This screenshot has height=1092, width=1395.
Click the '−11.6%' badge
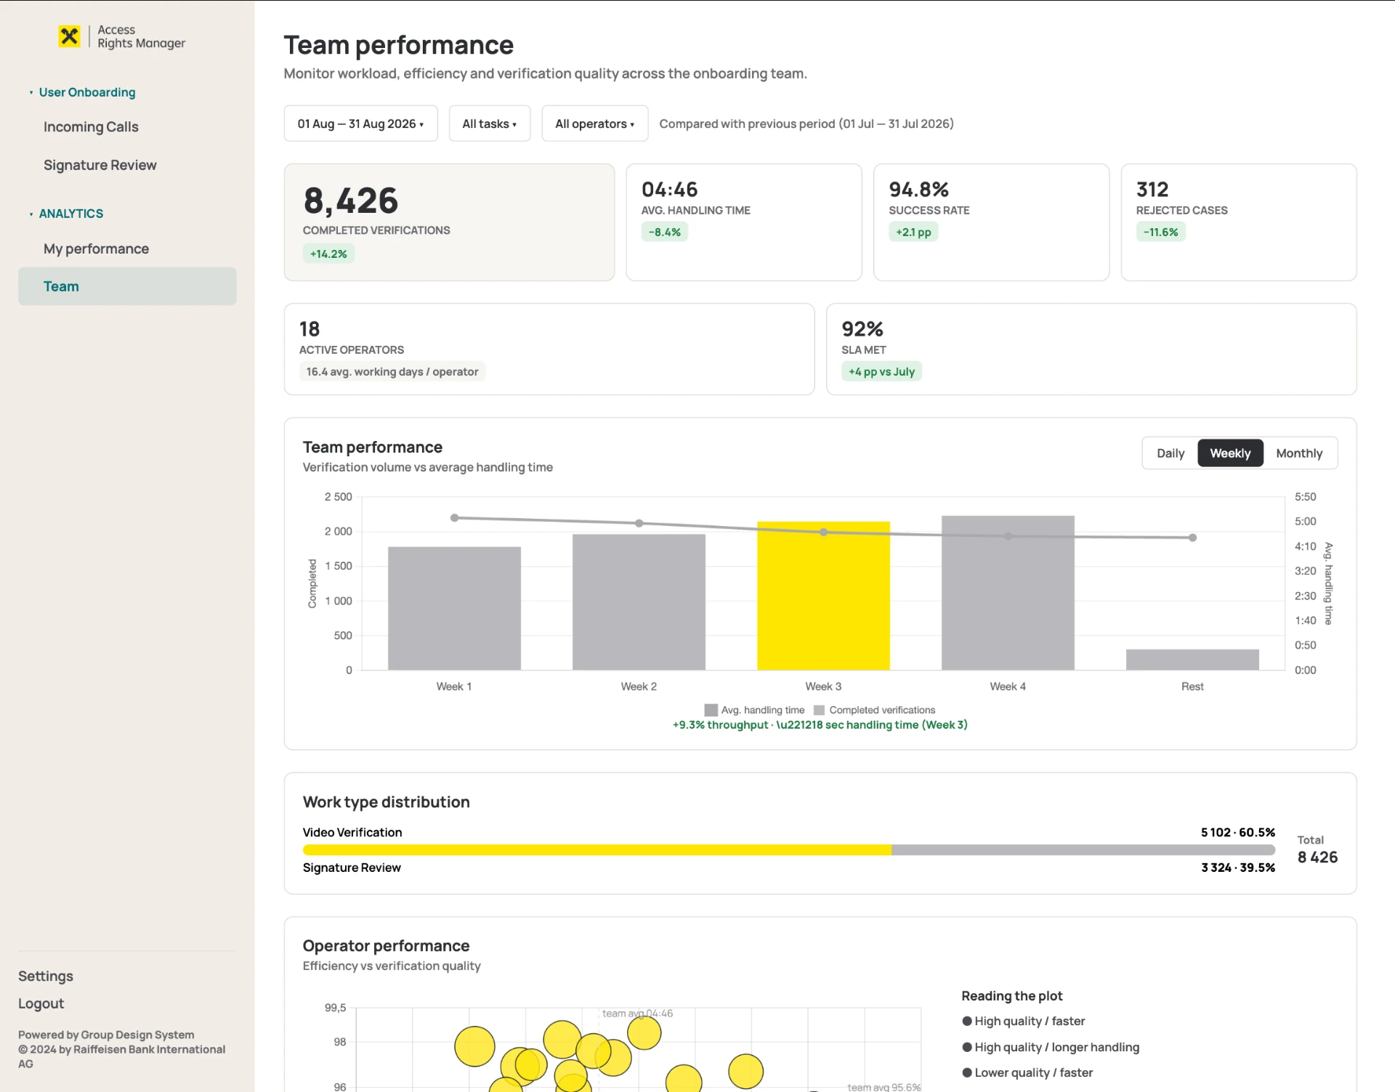click(1160, 232)
